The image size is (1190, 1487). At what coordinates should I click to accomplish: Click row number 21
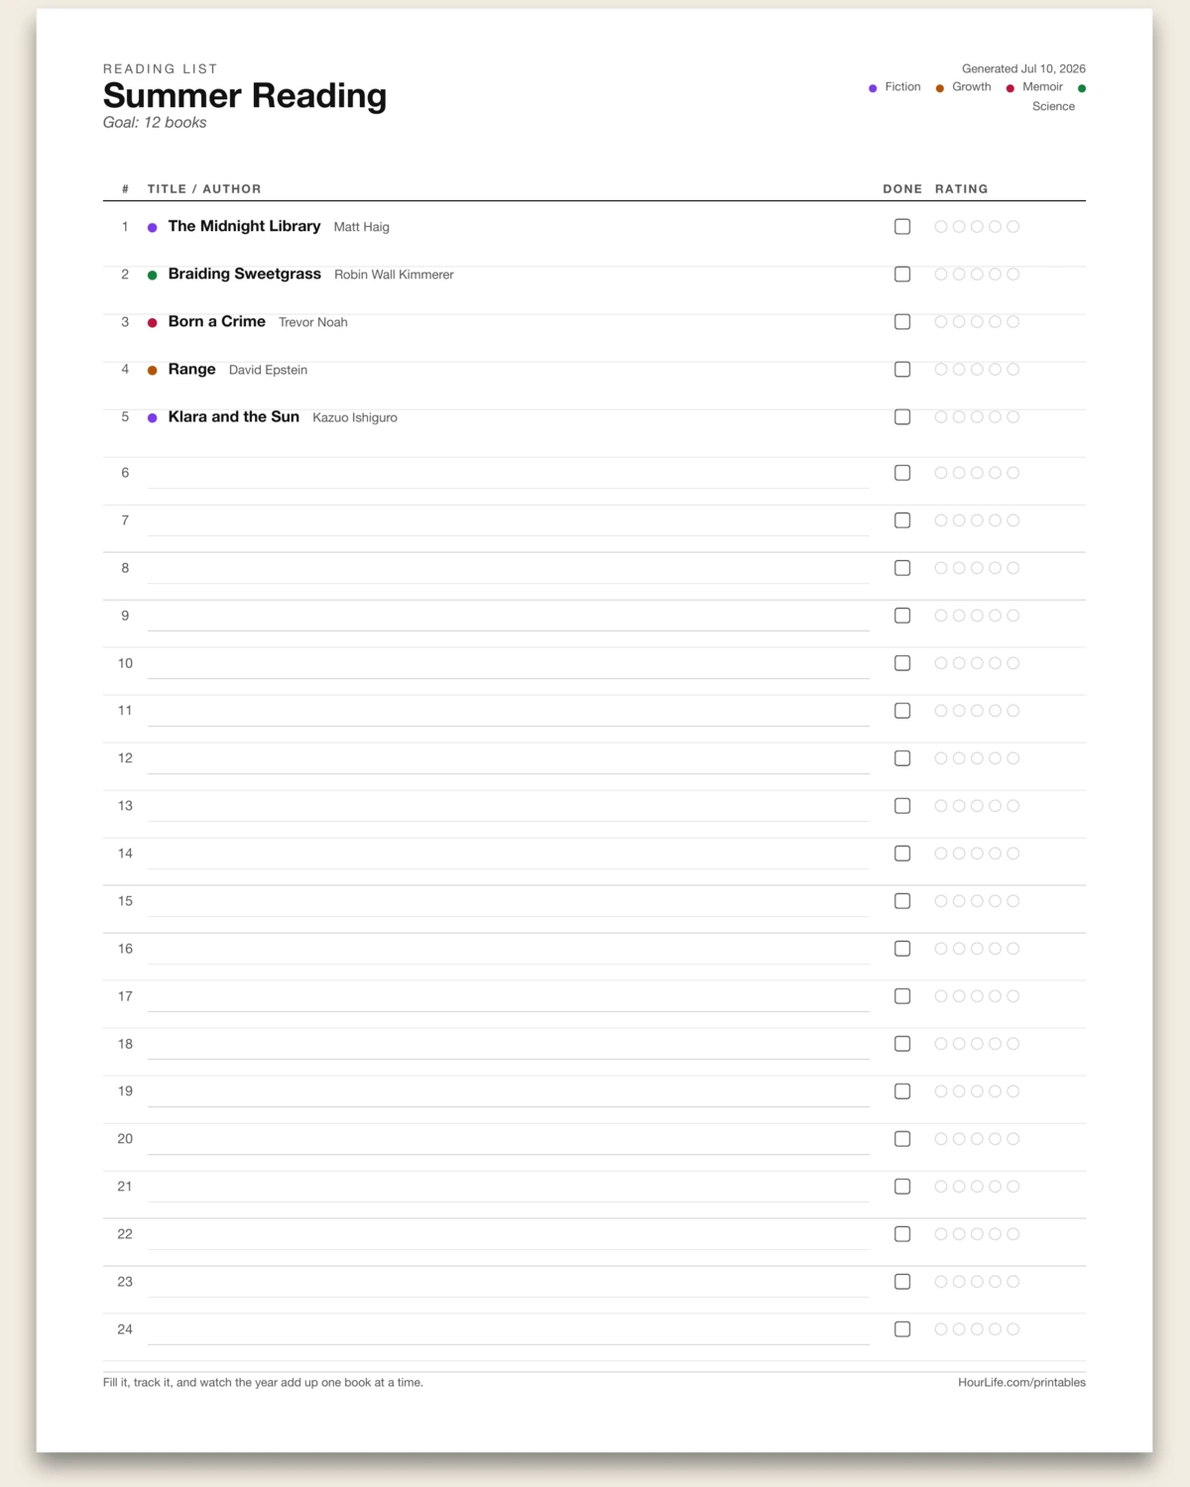pos(125,1187)
